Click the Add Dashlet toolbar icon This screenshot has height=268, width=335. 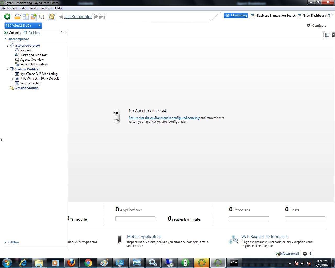[x=34, y=16]
